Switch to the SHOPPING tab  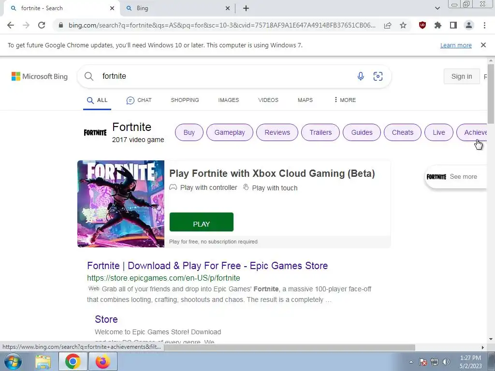pyautogui.click(x=185, y=100)
